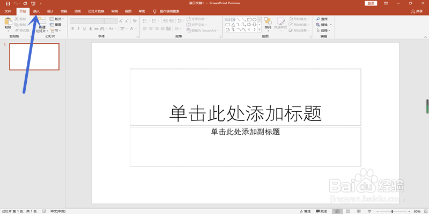Open the 版式 layout dropdown
The height and width of the screenshot is (214, 429).
[57, 19]
